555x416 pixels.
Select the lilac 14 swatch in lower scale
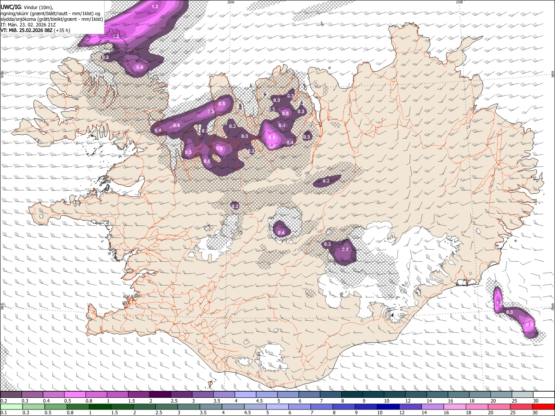(433, 406)
